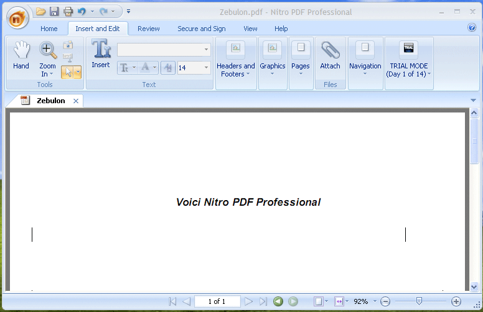Click the character spacing icon

point(168,68)
